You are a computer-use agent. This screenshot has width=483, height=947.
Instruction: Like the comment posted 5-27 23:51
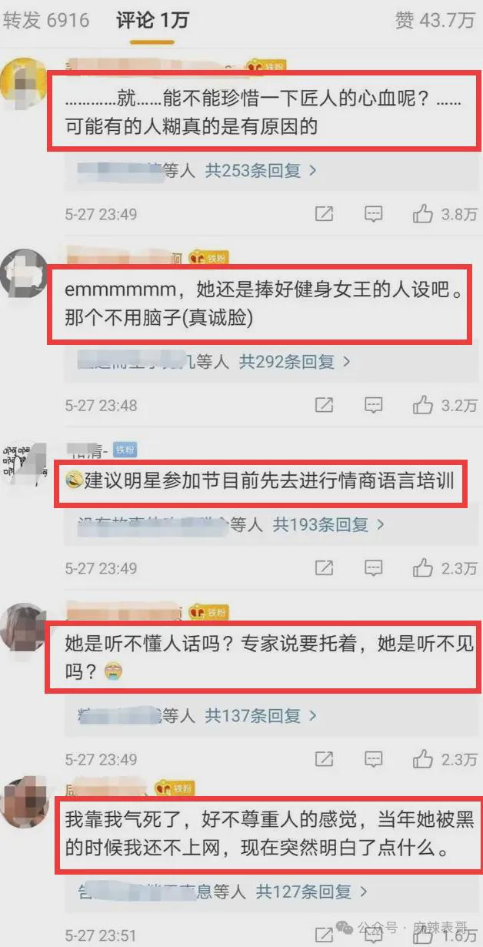tap(423, 935)
